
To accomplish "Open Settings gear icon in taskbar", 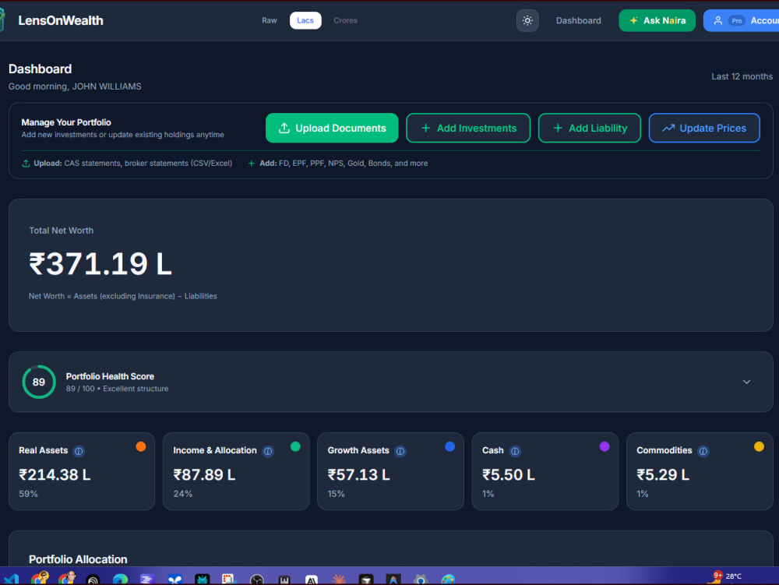I will pyautogui.click(x=421, y=579).
